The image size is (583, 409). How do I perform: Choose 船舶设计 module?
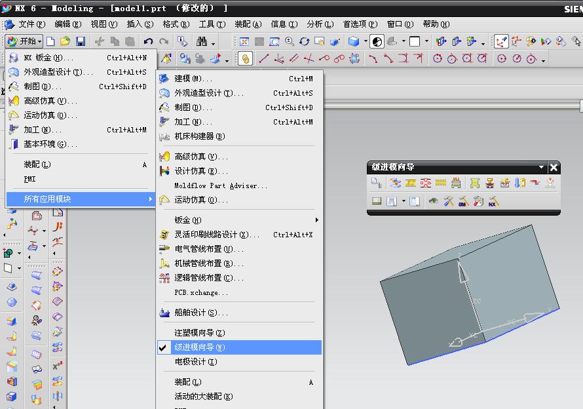[239, 313]
